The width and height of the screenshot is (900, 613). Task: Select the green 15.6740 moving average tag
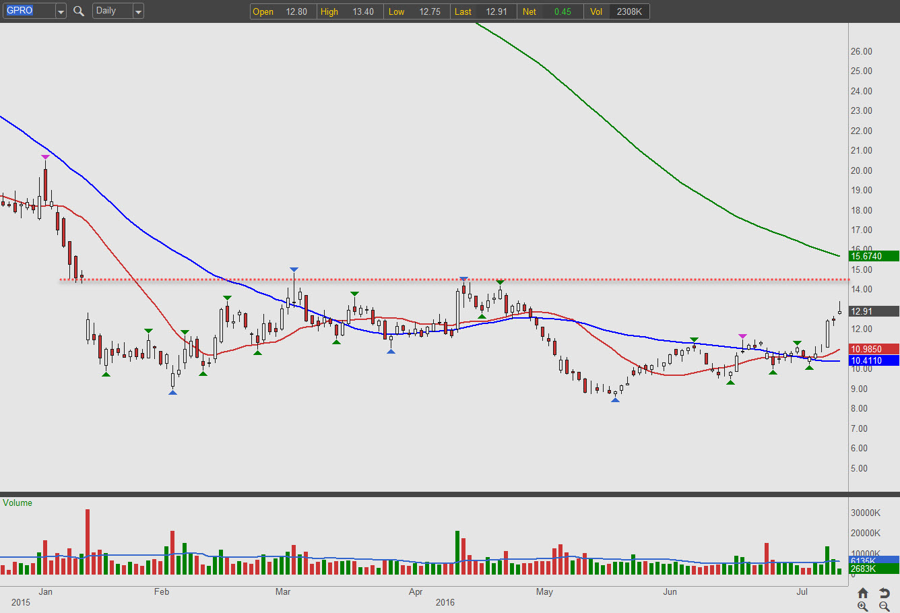[874, 256]
